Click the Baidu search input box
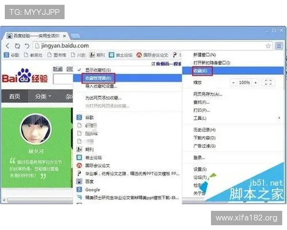 (x=63, y=79)
